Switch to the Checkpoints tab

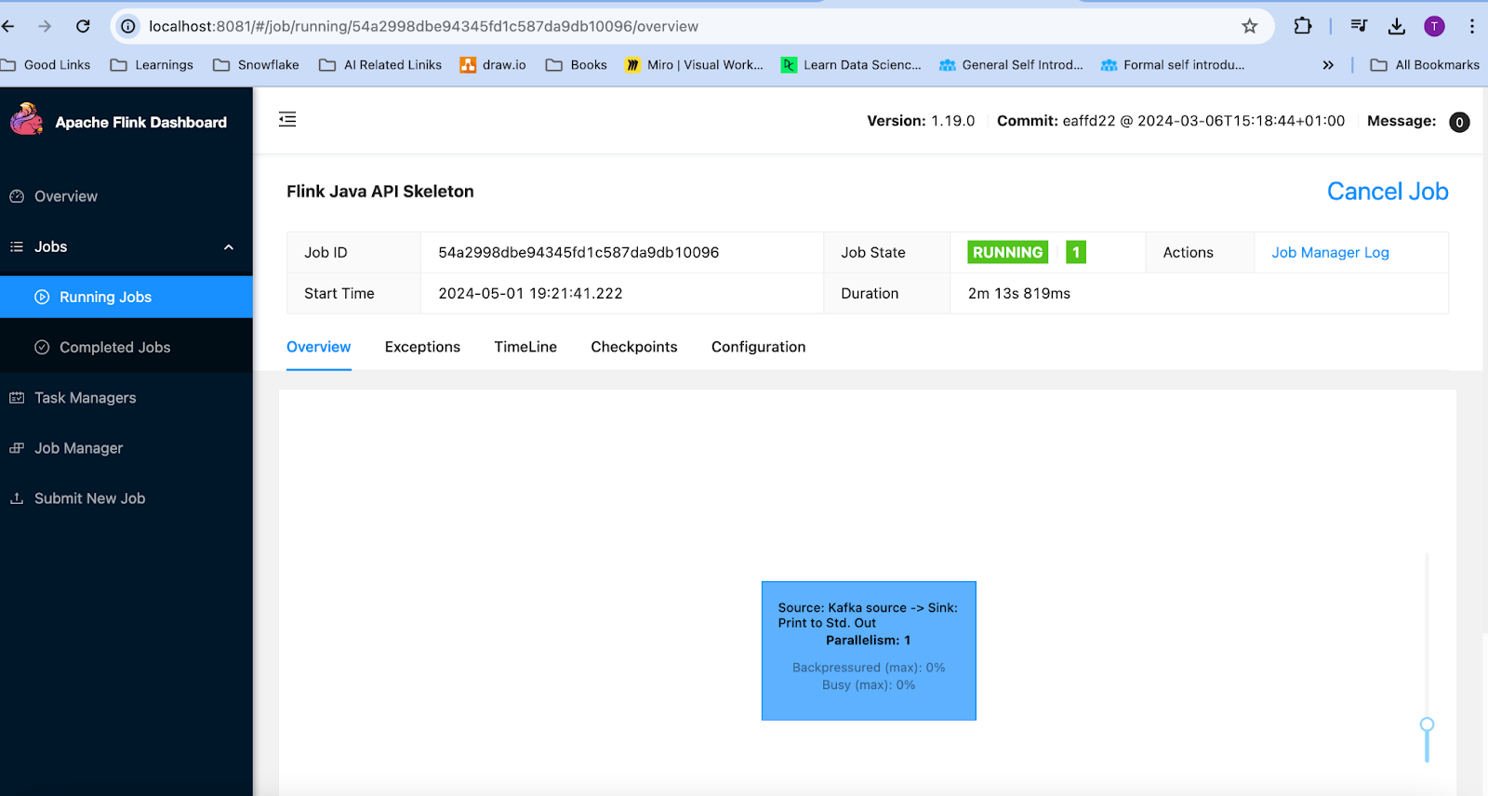click(x=634, y=347)
